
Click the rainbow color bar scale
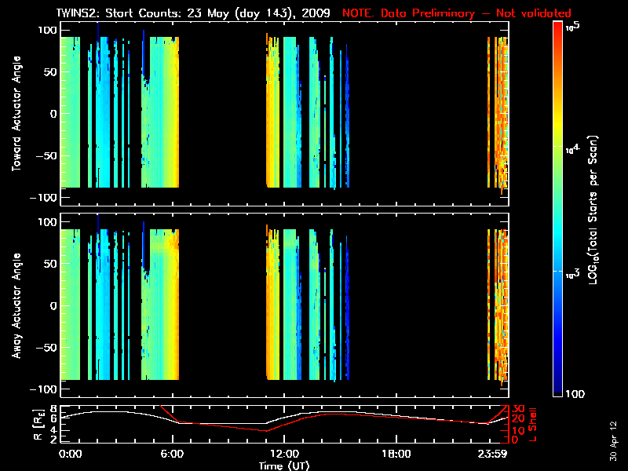(x=557, y=210)
